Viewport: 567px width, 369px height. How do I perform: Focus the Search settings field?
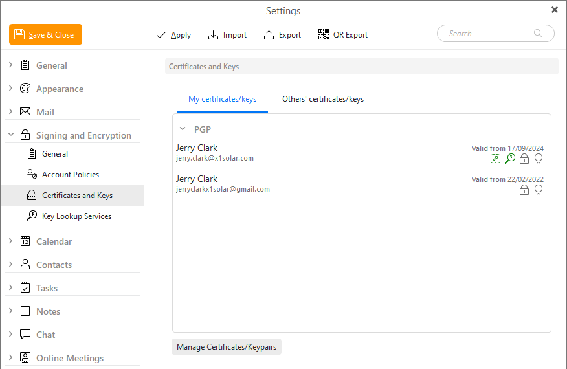pos(489,34)
